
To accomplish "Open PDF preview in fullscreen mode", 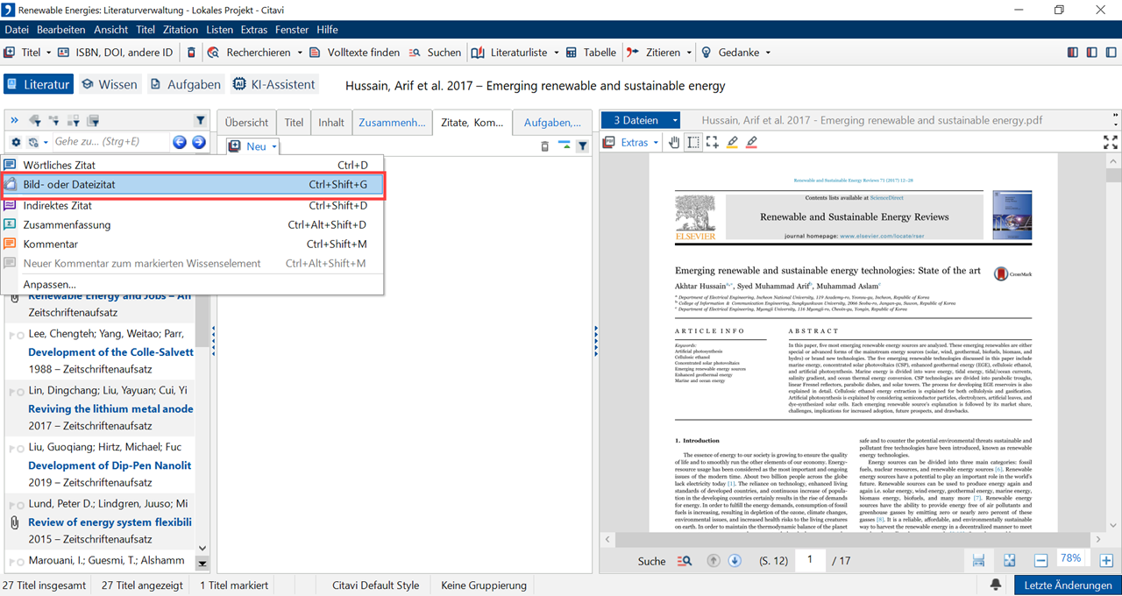I will pyautogui.click(x=1109, y=143).
